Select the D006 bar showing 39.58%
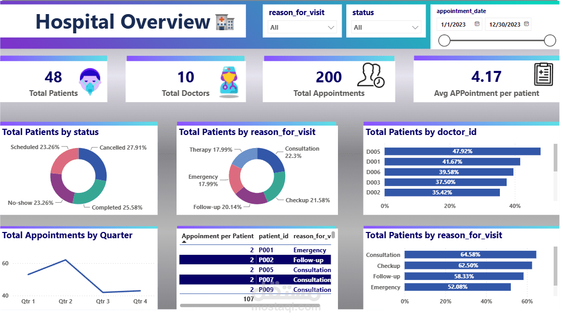 click(449, 171)
